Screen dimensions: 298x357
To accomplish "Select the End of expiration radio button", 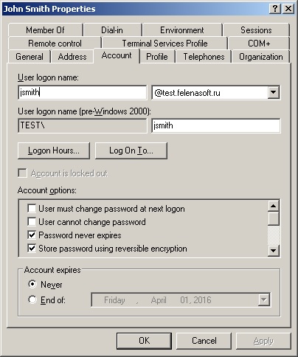I will (32, 299).
